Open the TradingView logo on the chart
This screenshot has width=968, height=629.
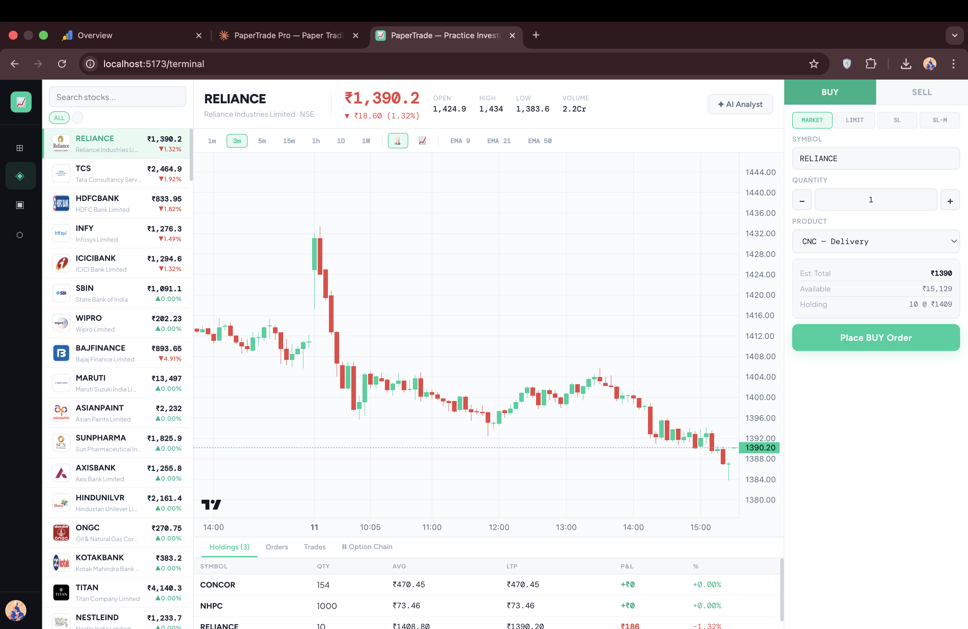point(211,504)
